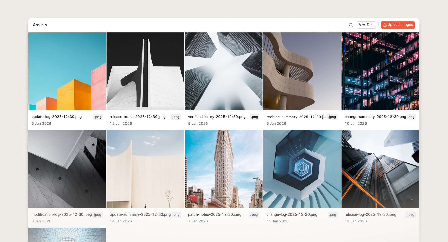Select the truncated revision-summary-2025-12-30 filename

(296, 117)
